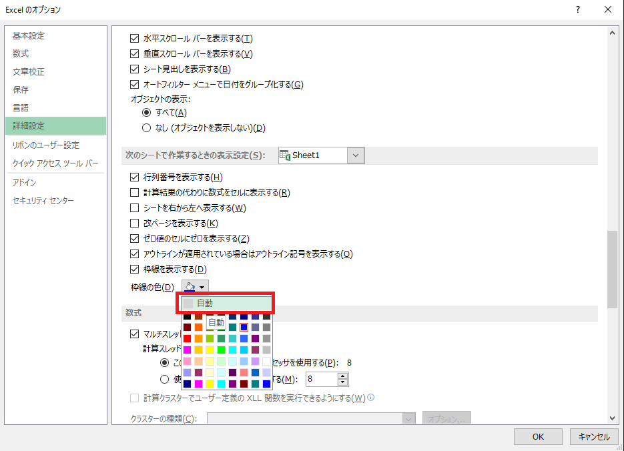The width and height of the screenshot is (624, 451).
Task: Switch to リボンのユーザー設定 in the sidebar
Action: pos(45,145)
